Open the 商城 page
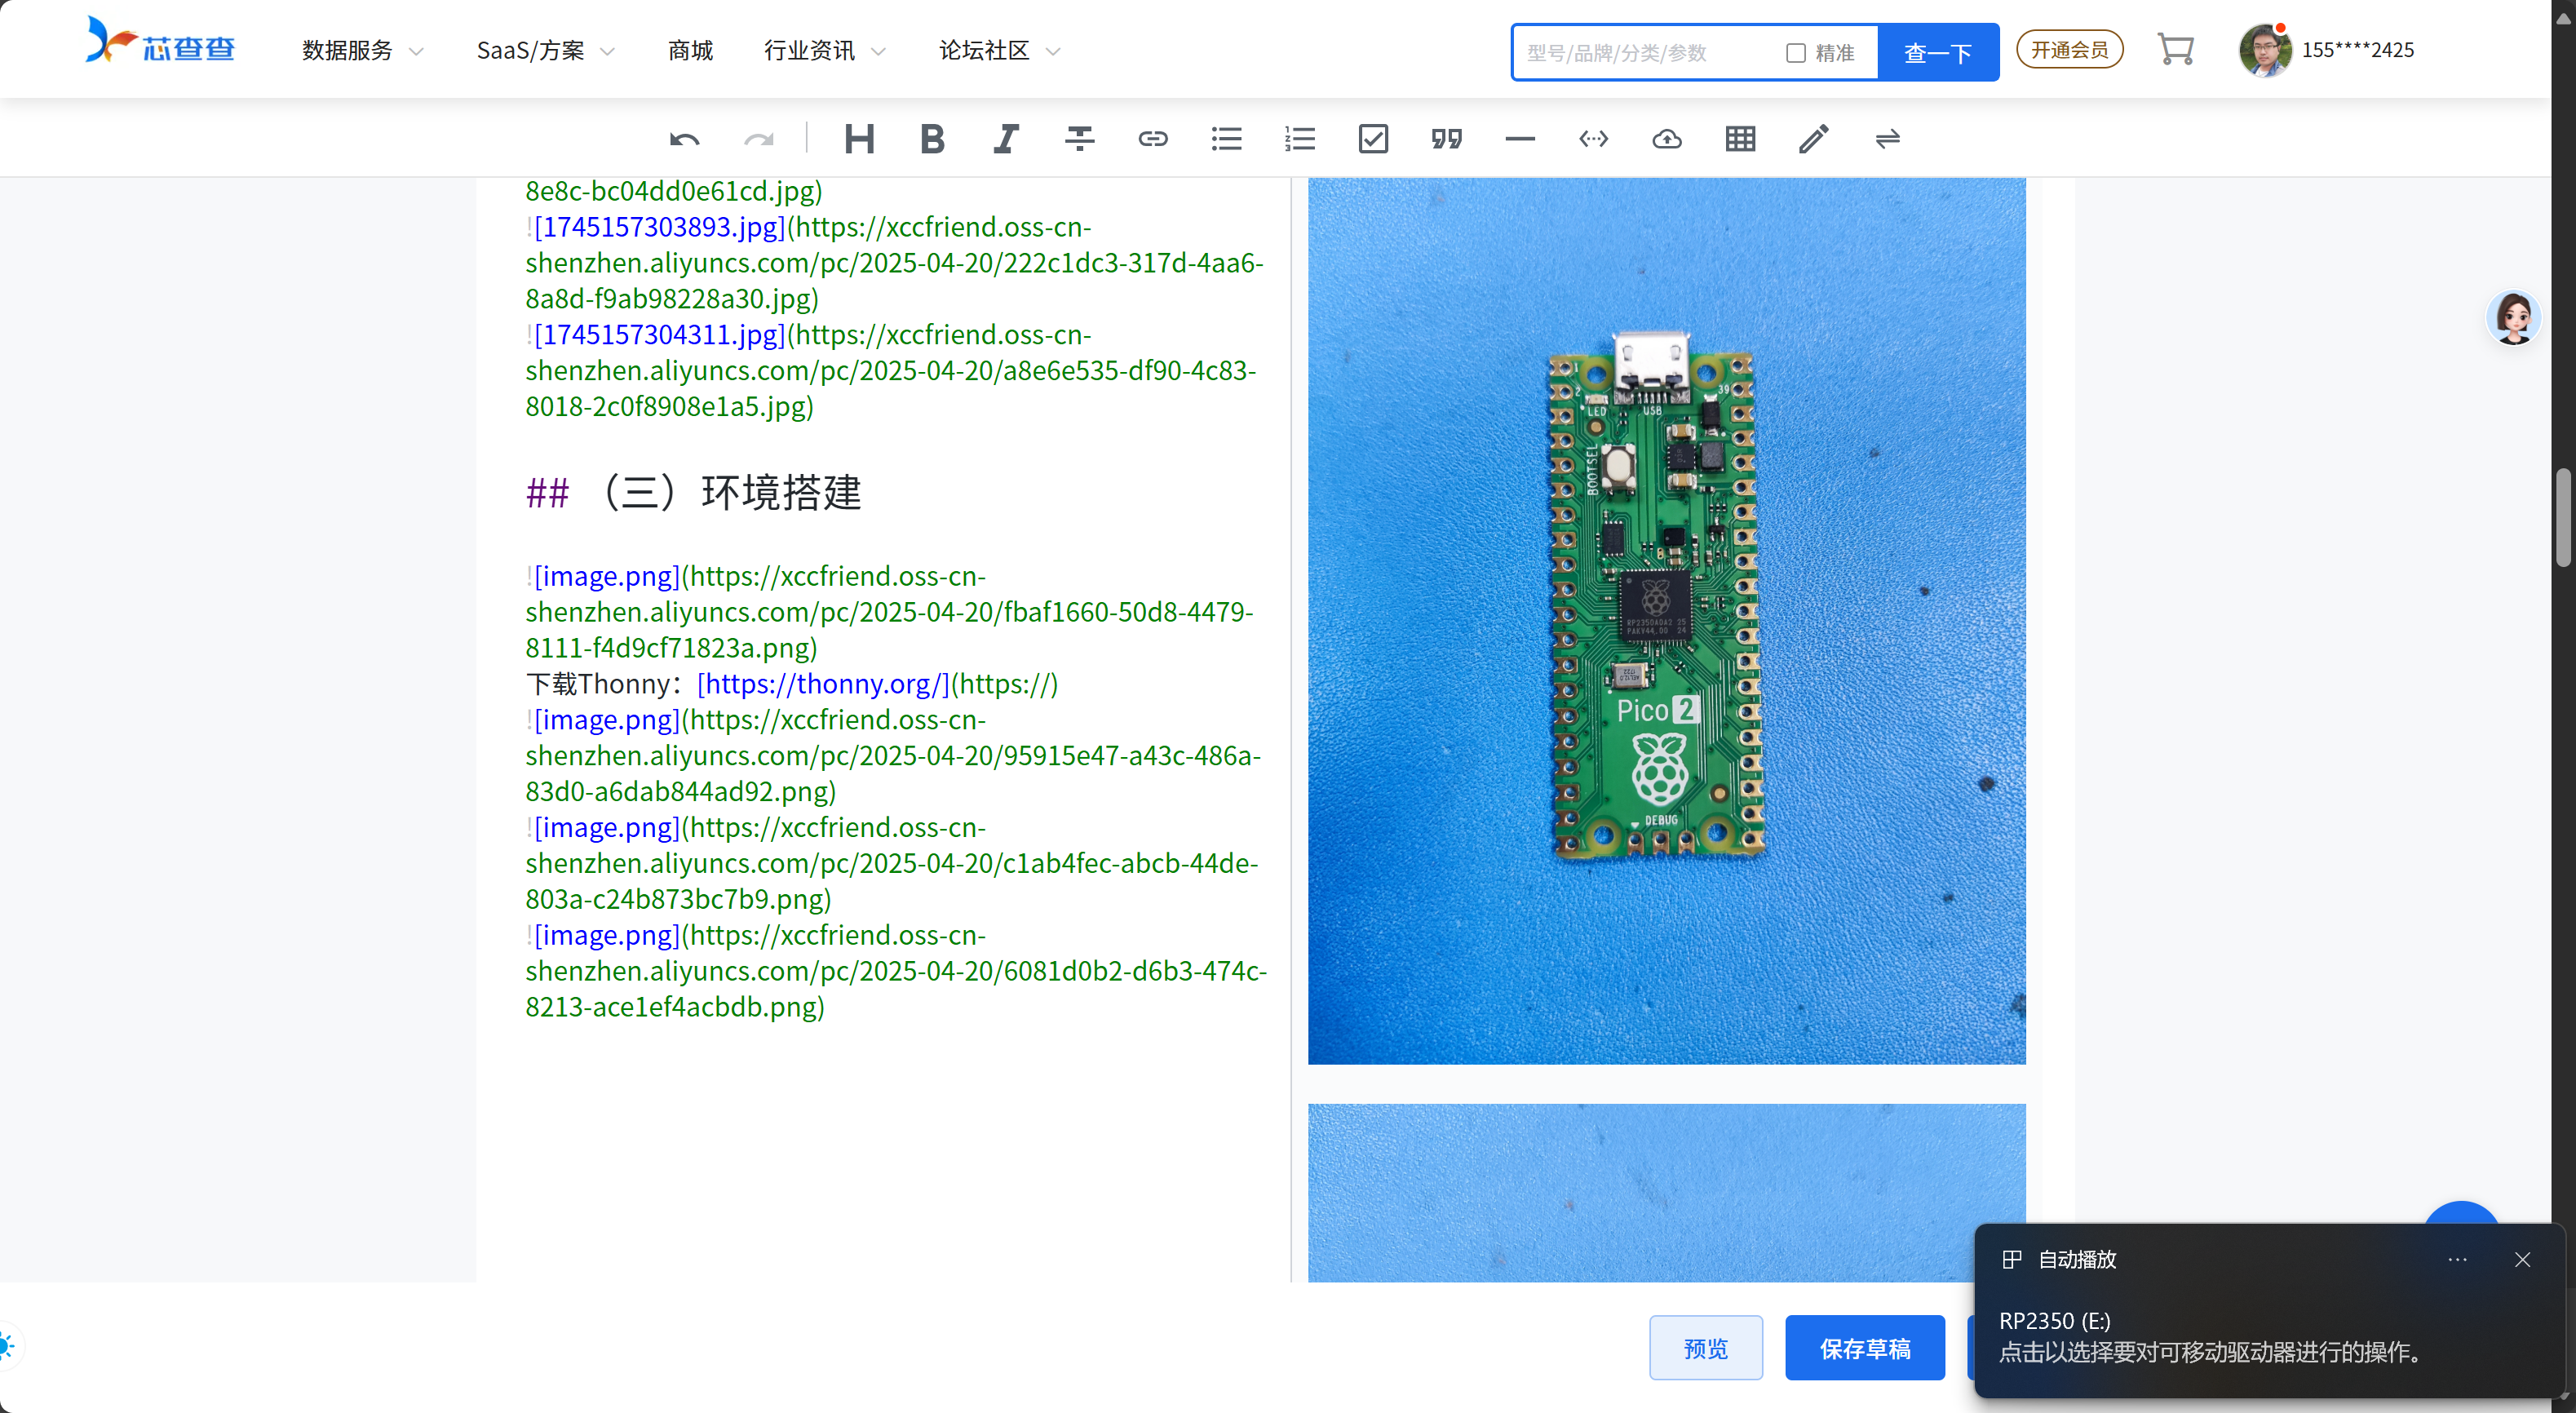This screenshot has width=2576, height=1413. pyautogui.click(x=690, y=50)
